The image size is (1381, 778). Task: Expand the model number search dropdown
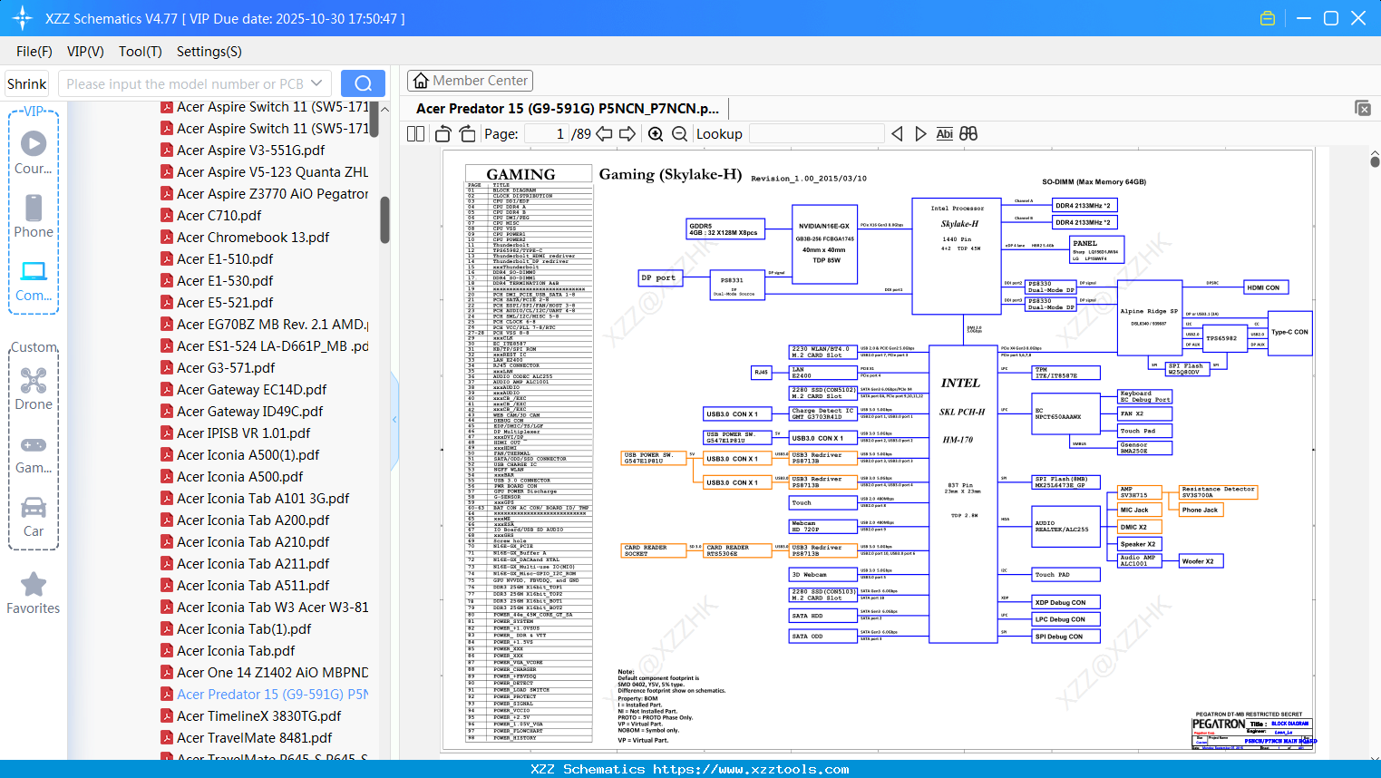click(316, 83)
